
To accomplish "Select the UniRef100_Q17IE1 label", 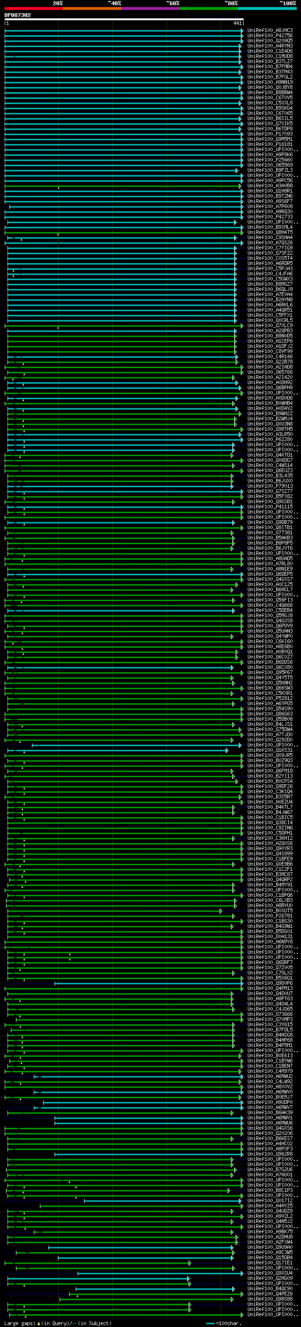I will 270,1263.
